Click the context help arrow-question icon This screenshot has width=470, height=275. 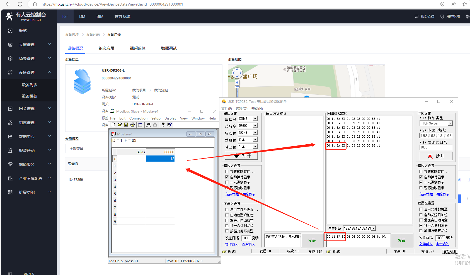click(x=169, y=125)
